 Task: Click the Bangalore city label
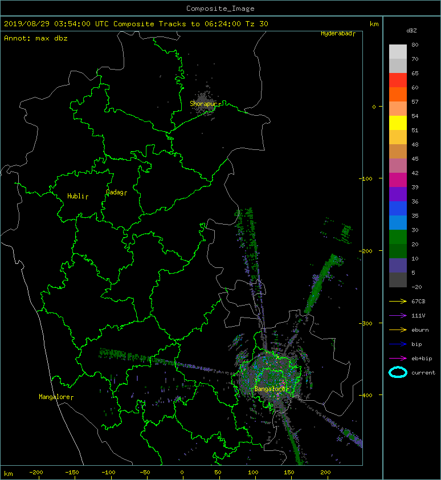(x=271, y=389)
